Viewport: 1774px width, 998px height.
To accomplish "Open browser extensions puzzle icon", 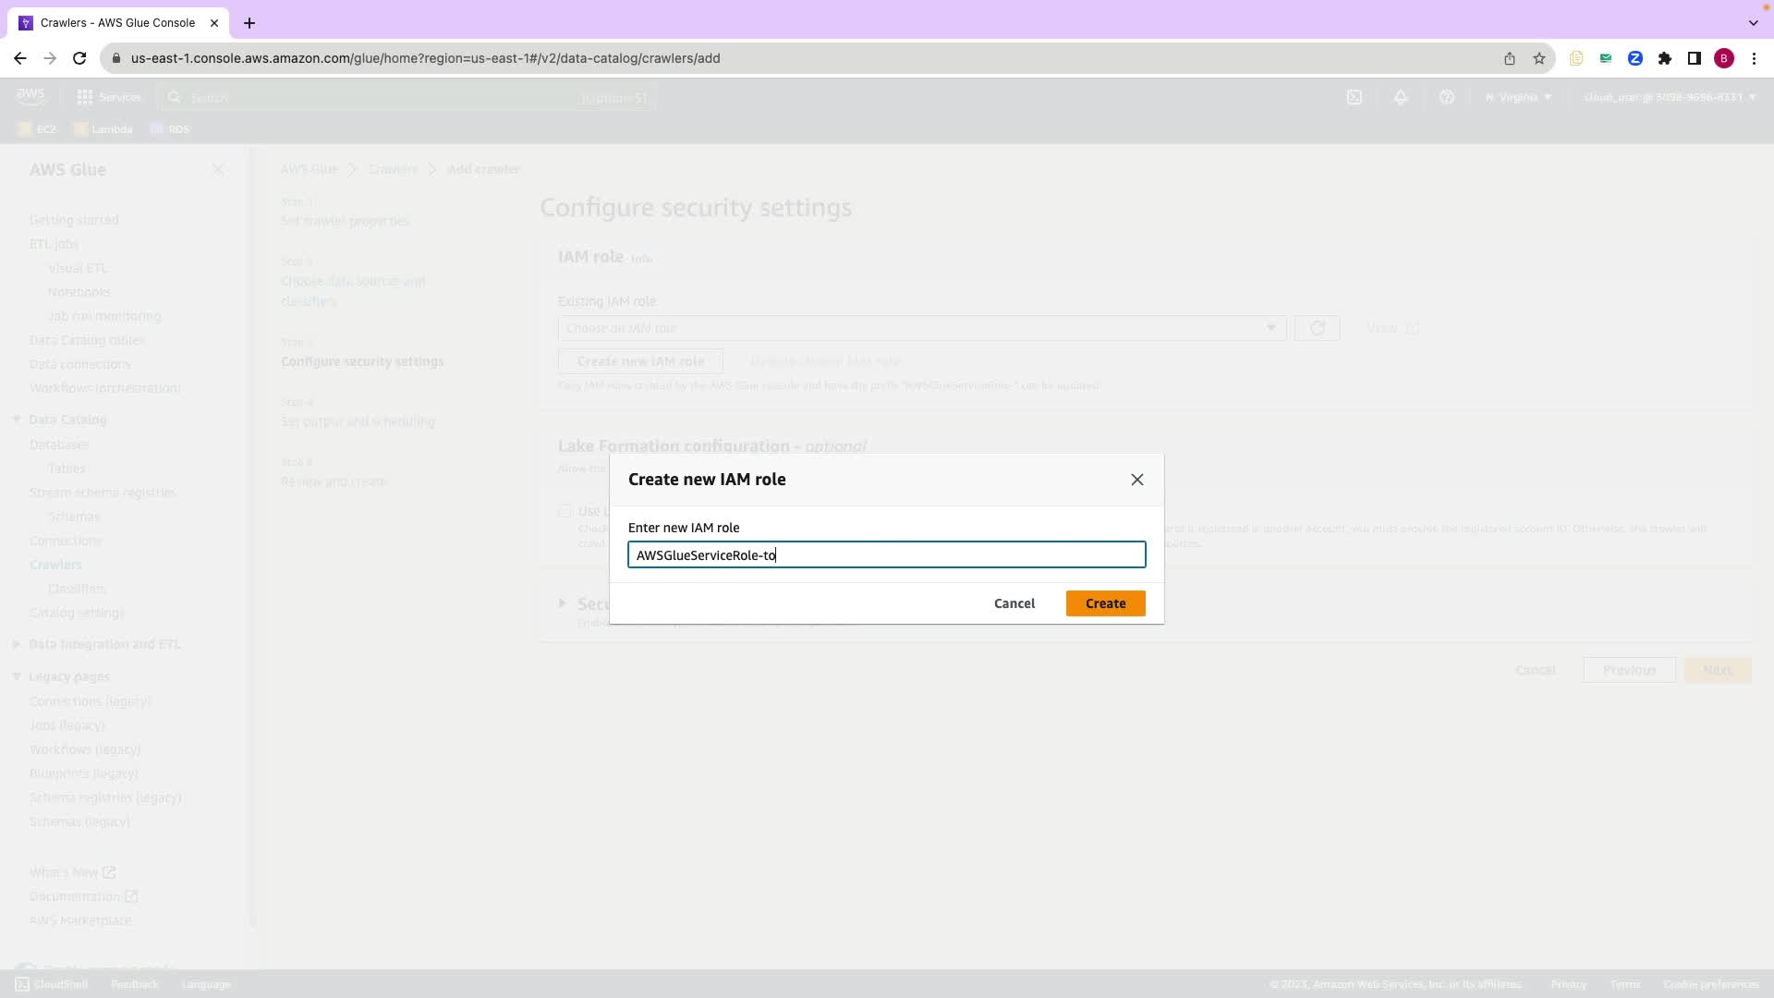I will pos(1665,58).
